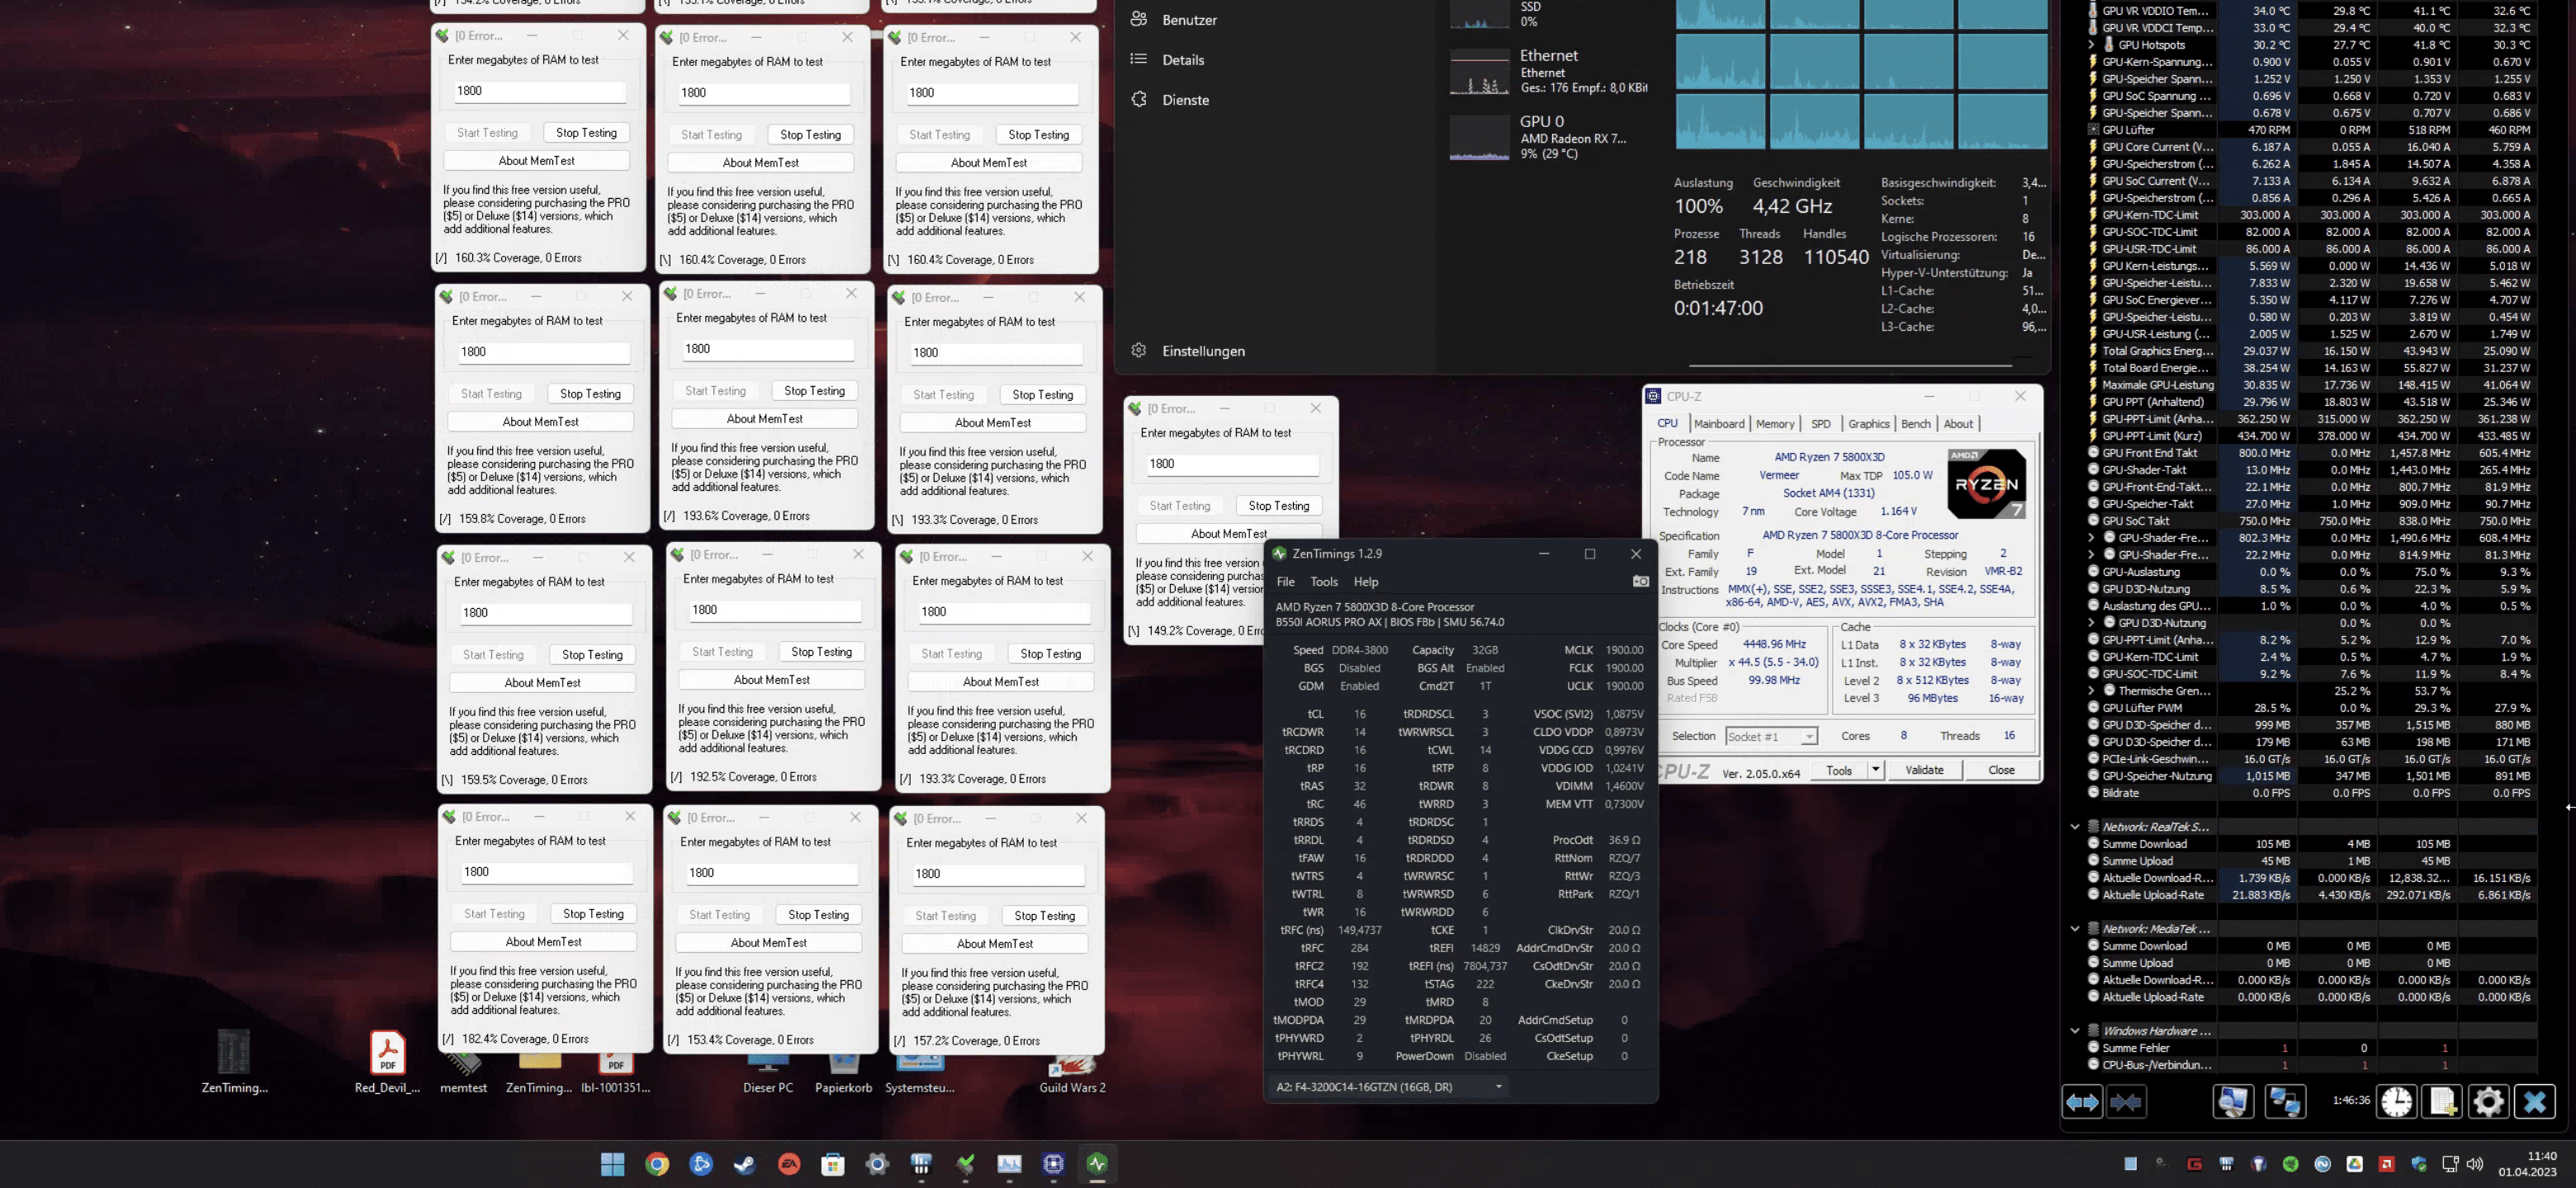Click HWiNFO expand columns arrows icon

pyautogui.click(x=2083, y=1102)
